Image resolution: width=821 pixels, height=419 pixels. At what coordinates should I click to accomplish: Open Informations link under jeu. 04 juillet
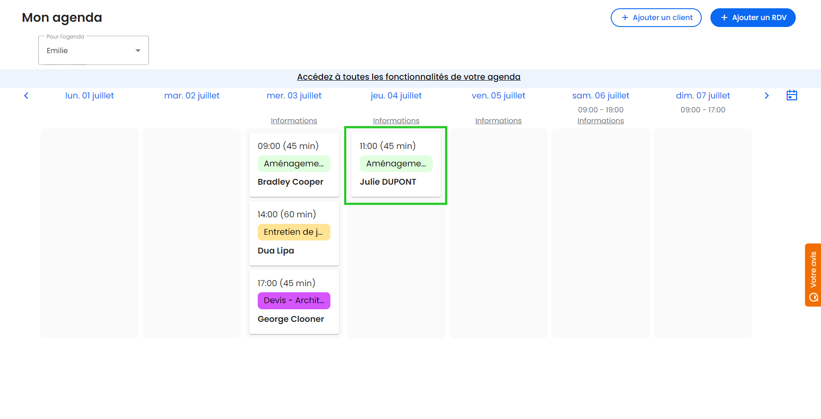(396, 121)
